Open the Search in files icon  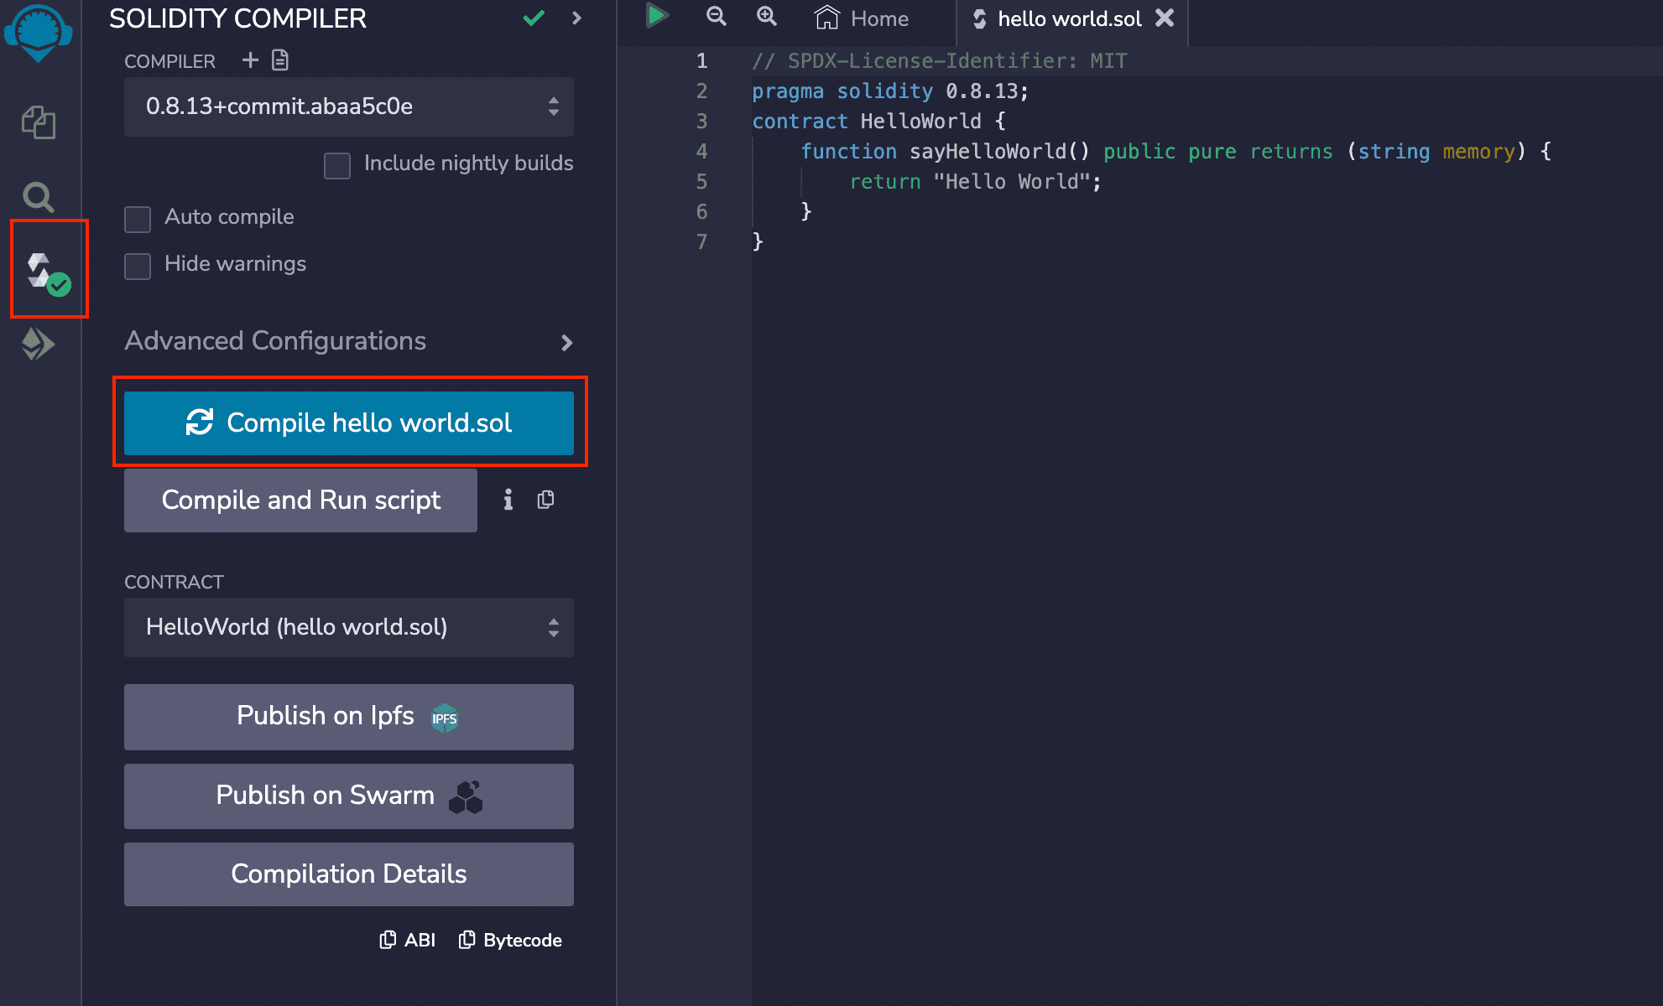[38, 197]
